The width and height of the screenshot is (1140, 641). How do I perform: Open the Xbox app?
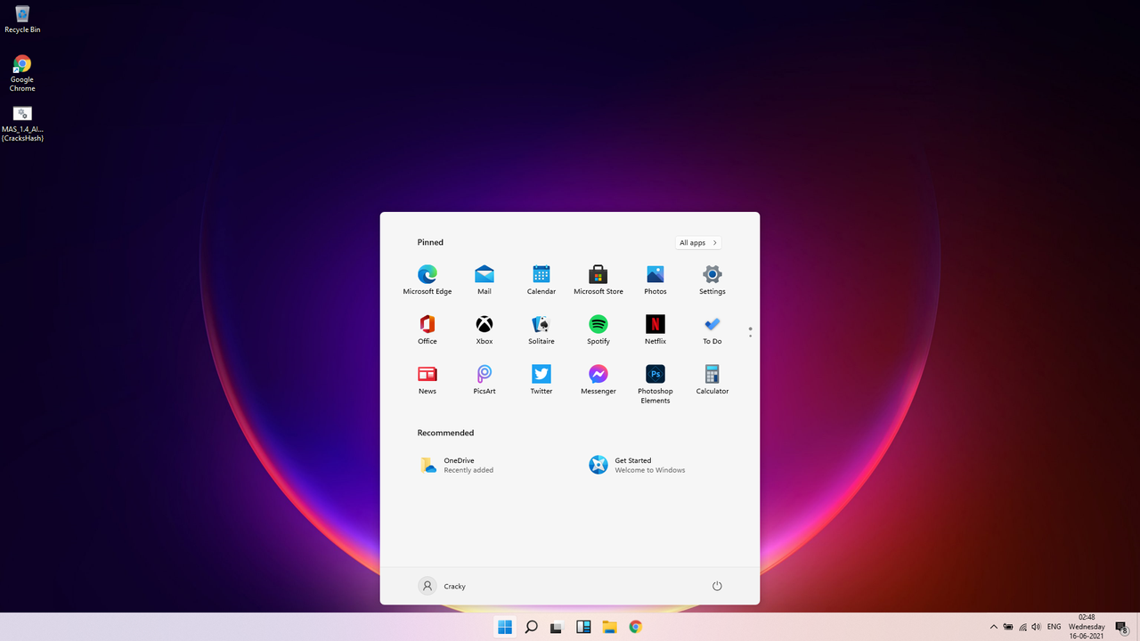coord(484,329)
